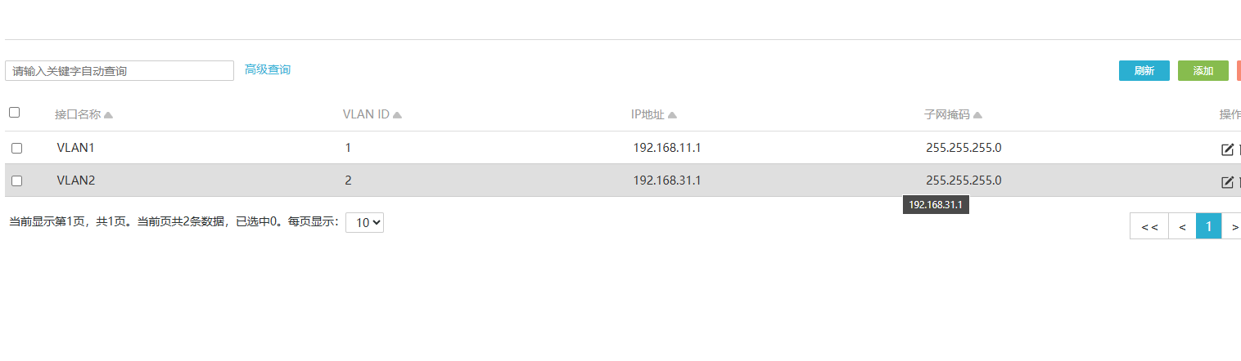Sort by 接口名称 column arrow

coord(108,115)
